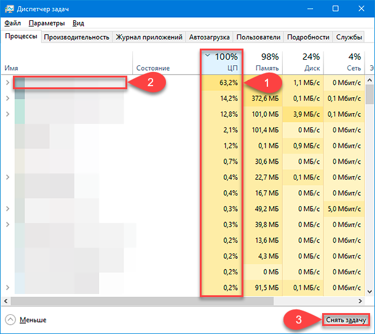Switch to the Автозагрузка tab

tap(209, 37)
